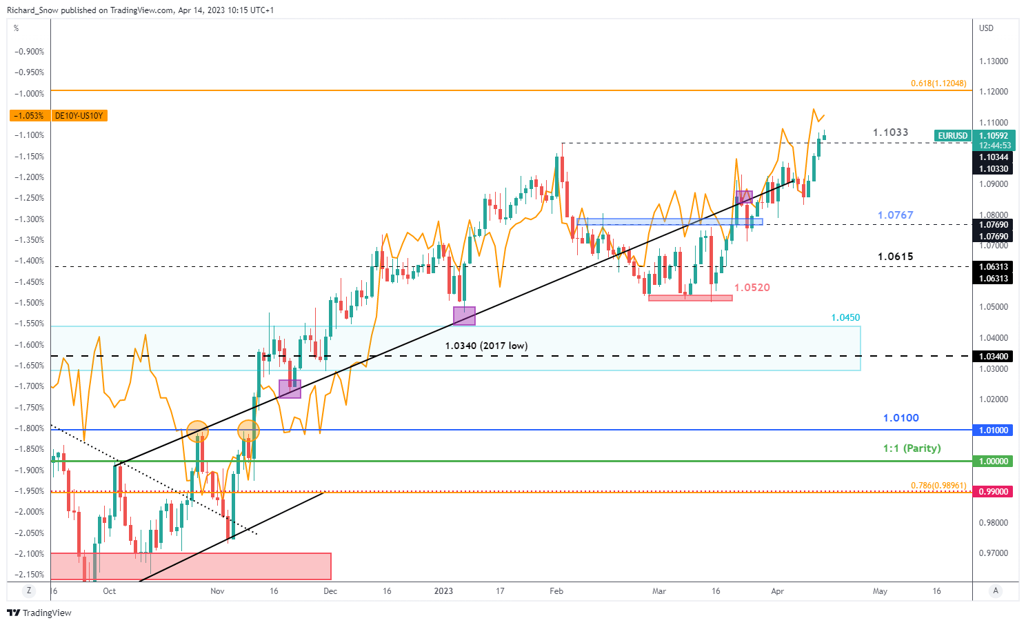Screen dimensions: 1026x625
Task: Click the '1.0340 (2017 low)' annotation
Action: (x=486, y=346)
